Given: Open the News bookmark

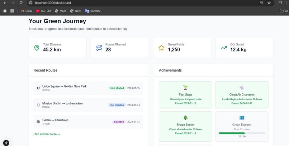Looking at the screenshot, I should pyautogui.click(x=76, y=11).
